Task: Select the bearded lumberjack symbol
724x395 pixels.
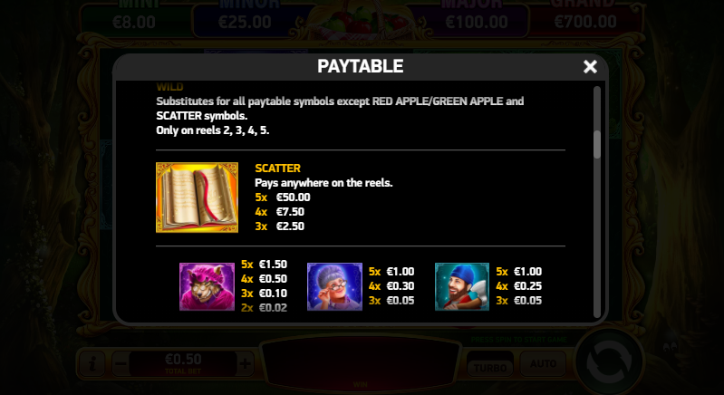Action: point(462,286)
